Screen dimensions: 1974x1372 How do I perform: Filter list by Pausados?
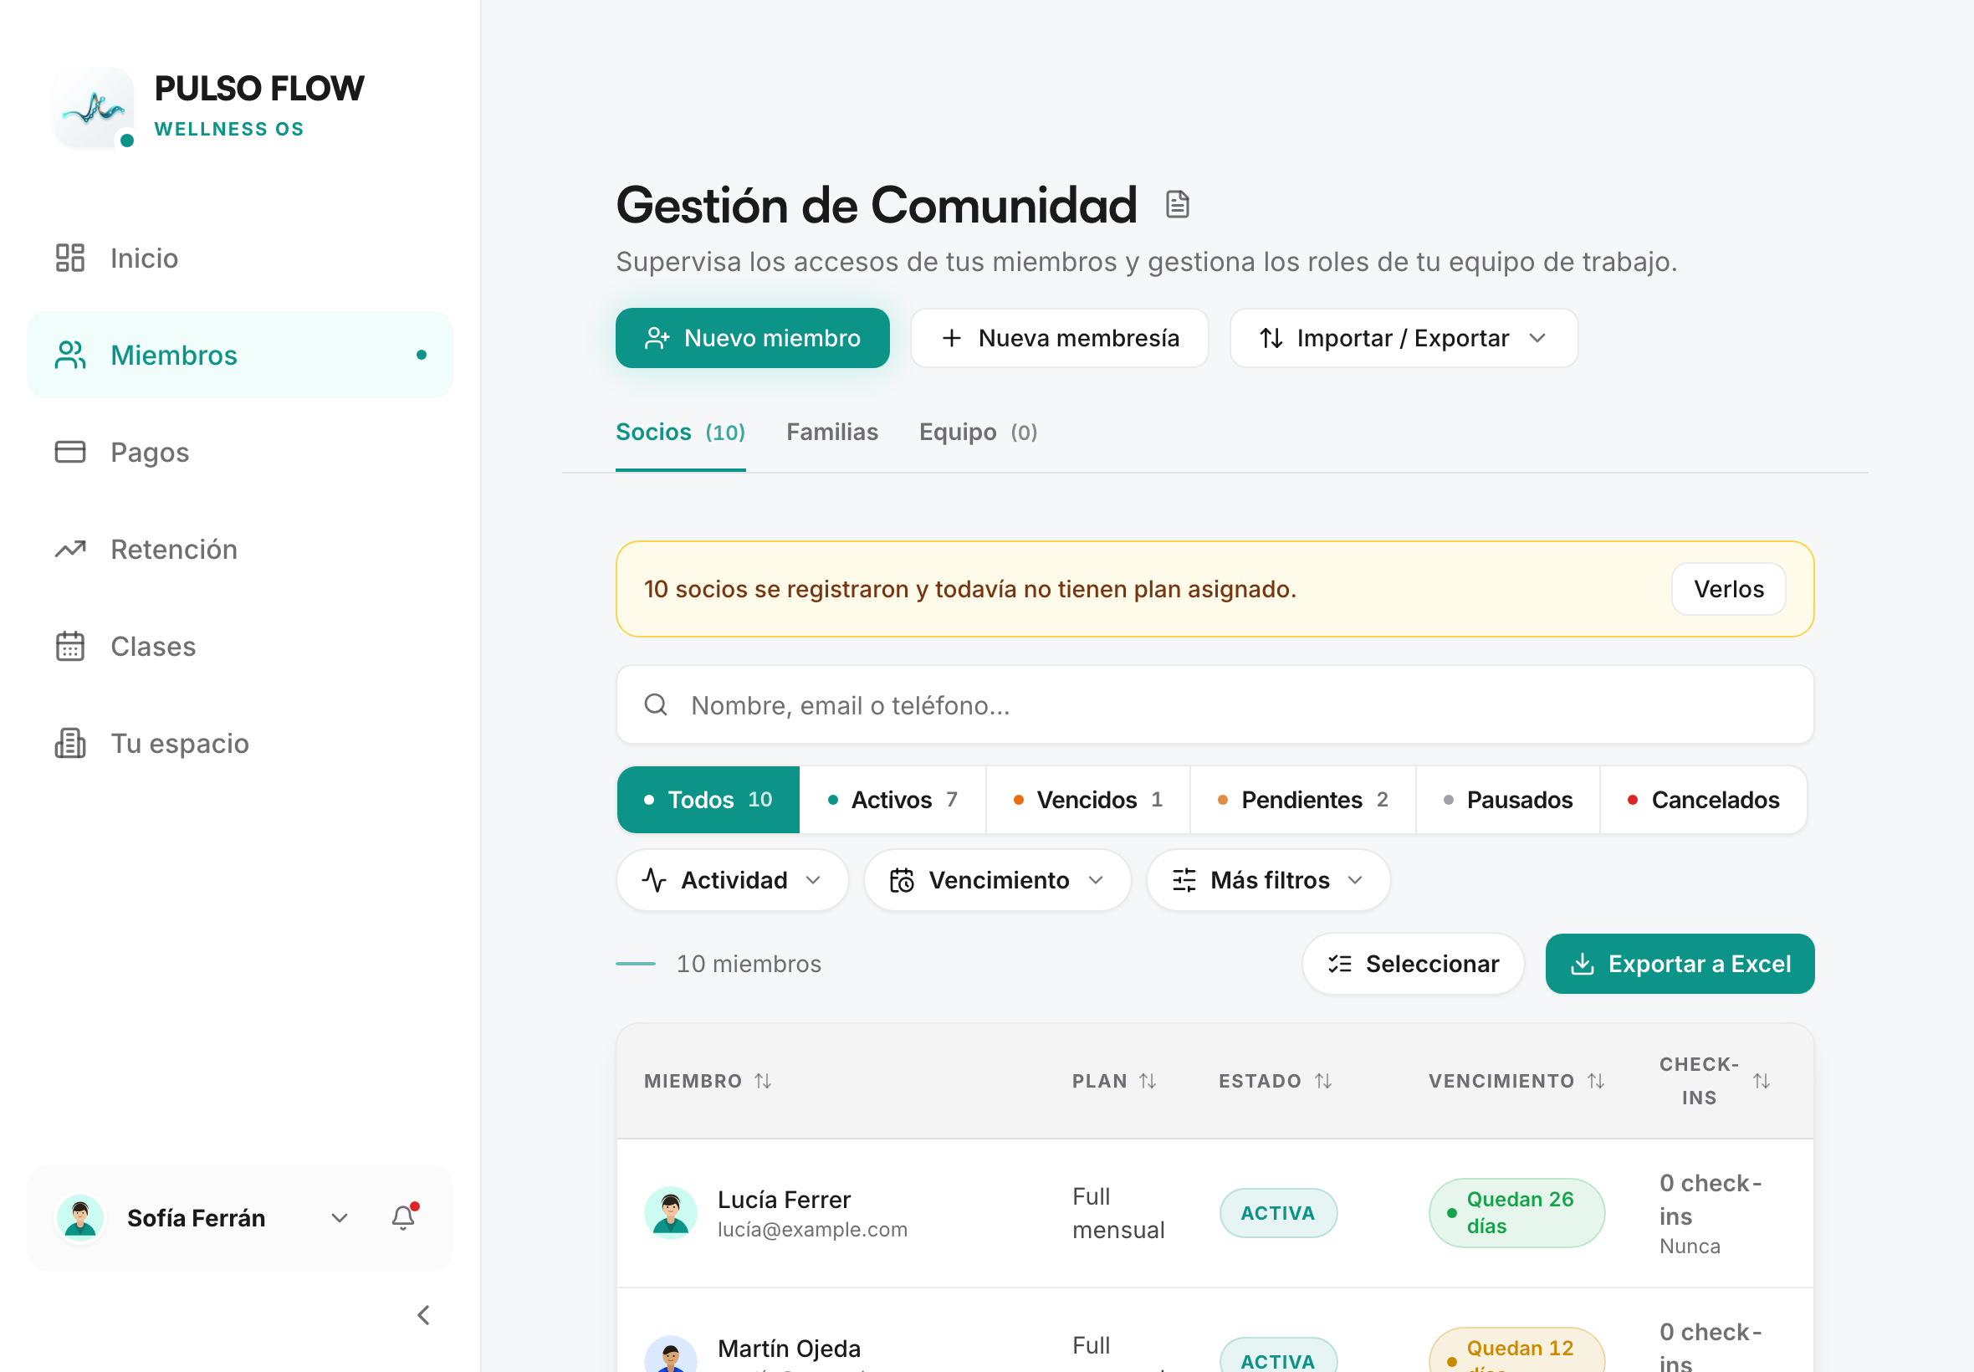click(1508, 800)
